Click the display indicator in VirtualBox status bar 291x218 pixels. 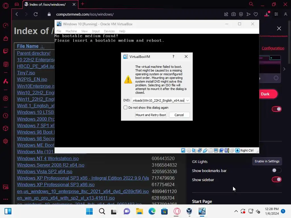pyautogui.click(x=216, y=150)
